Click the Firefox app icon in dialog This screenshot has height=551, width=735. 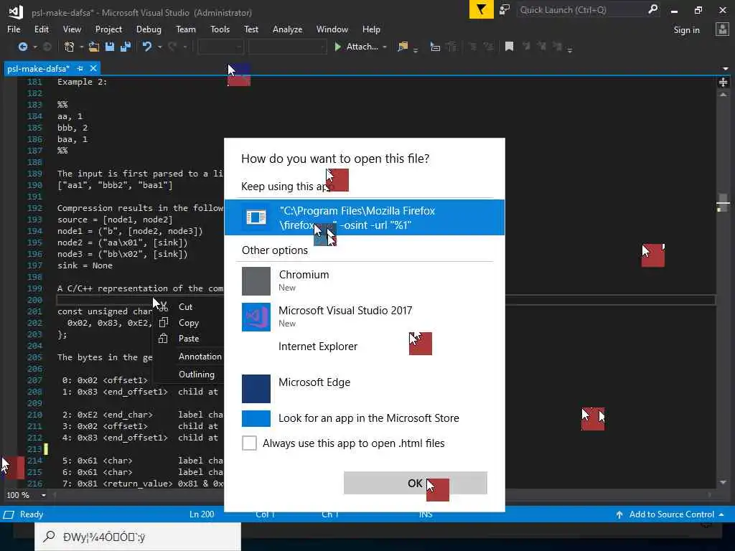(256, 217)
